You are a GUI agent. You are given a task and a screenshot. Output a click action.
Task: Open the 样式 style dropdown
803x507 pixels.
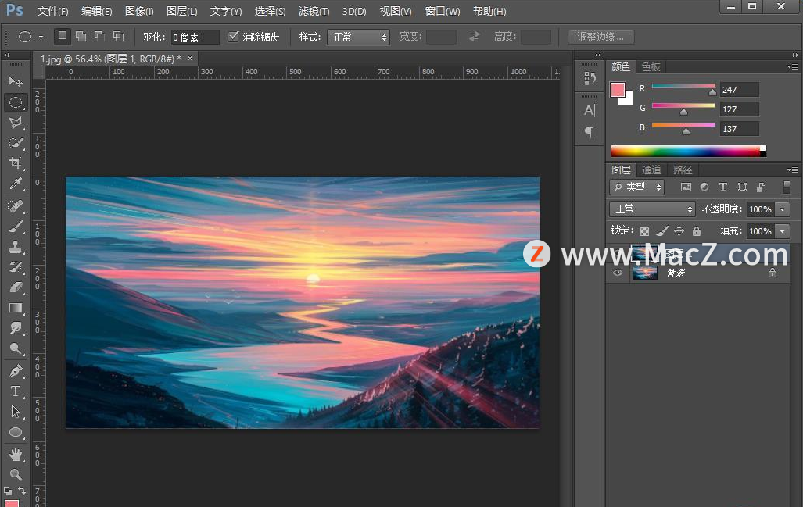(358, 37)
